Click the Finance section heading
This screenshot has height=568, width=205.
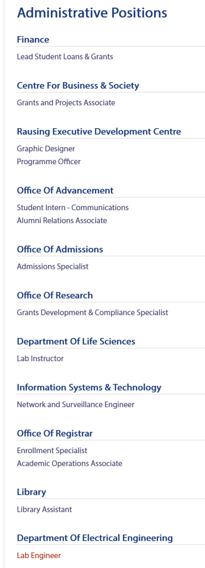click(x=33, y=39)
